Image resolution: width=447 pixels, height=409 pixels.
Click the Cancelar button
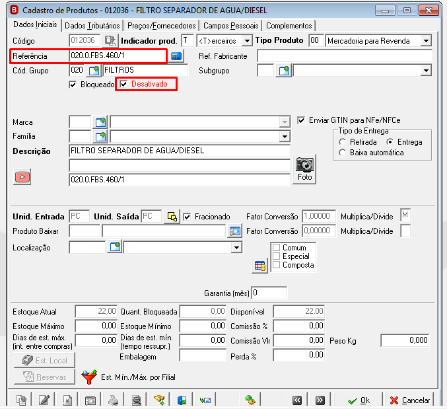(x=410, y=400)
